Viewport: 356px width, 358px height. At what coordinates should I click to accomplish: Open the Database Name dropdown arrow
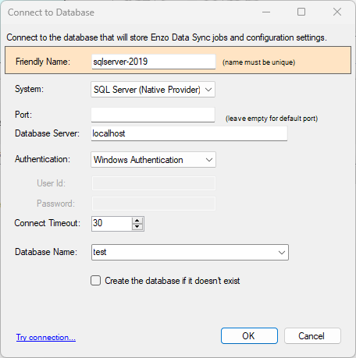click(x=282, y=252)
